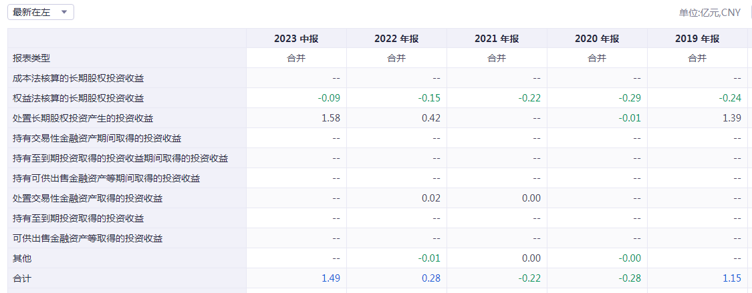Click the 处置交易性金融资产取得的投资收益 row label
Viewport: 752px width, 293px height.
click(88, 198)
